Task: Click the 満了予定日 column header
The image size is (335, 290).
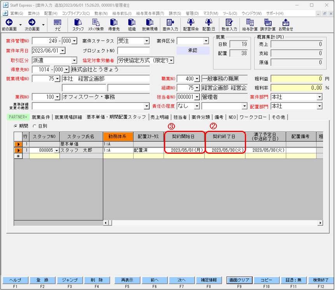Action: tap(265, 137)
